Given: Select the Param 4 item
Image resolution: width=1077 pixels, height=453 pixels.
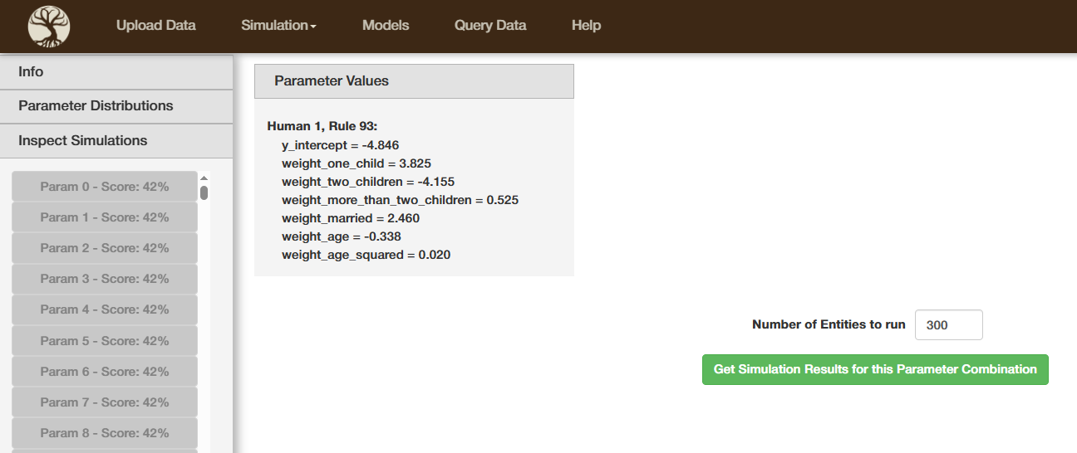Looking at the screenshot, I should tap(105, 309).
